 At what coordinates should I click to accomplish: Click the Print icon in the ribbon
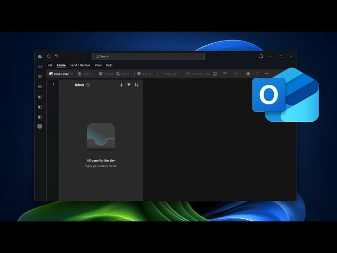[248, 74]
